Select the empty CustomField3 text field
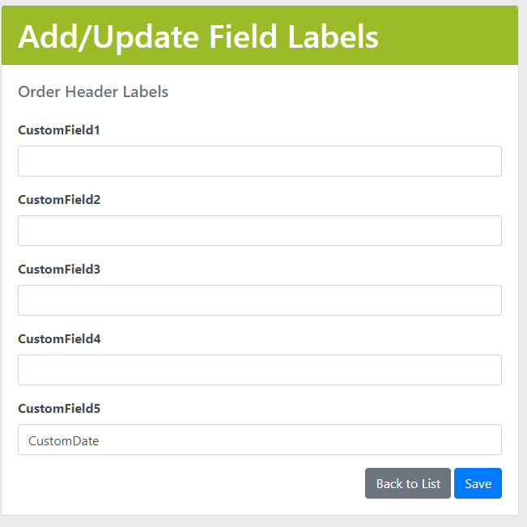527x527 pixels. click(259, 300)
